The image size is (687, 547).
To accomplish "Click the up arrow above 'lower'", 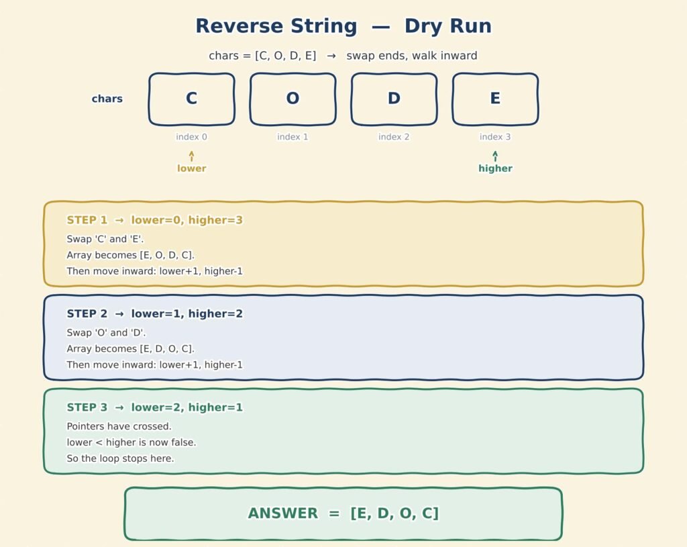I will point(191,156).
